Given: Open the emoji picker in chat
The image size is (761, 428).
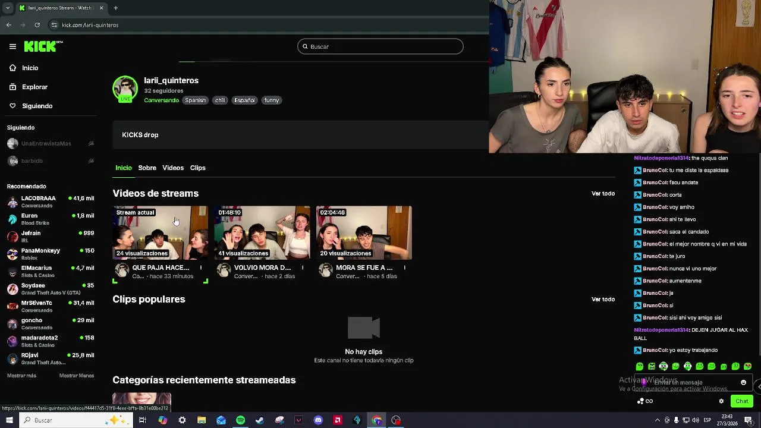Looking at the screenshot, I should (743, 383).
